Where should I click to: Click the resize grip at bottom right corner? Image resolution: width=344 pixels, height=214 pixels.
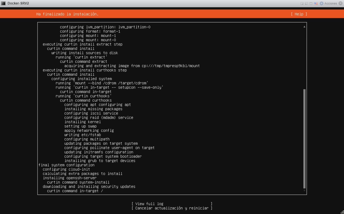pos(342,212)
